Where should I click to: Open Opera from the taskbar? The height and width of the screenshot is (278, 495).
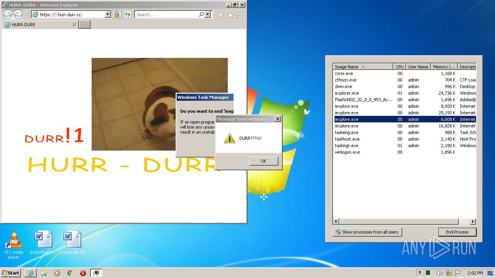pos(83,273)
